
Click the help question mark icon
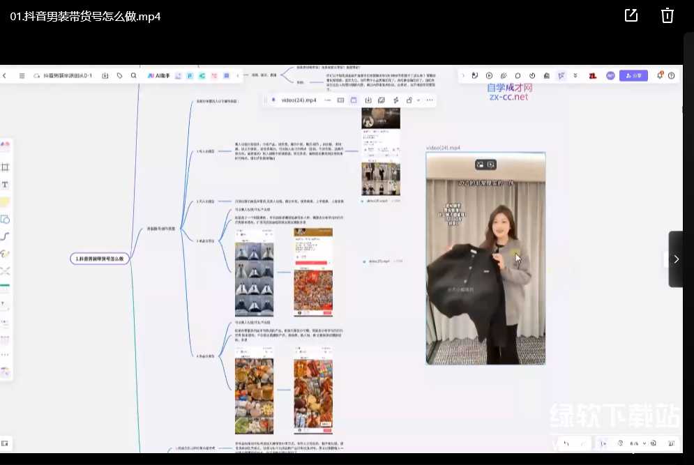point(671,75)
